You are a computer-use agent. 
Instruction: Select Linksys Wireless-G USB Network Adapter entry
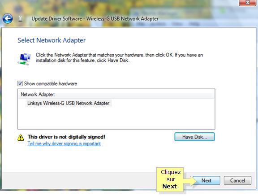[x=68, y=103]
